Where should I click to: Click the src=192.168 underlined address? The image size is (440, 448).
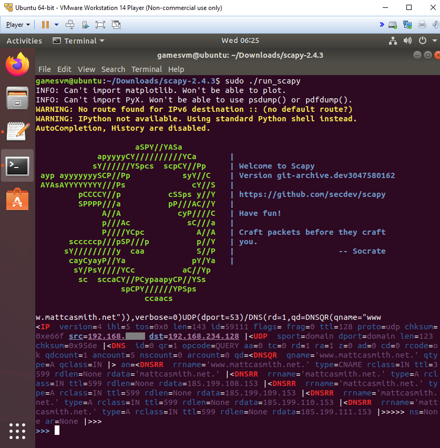point(107,336)
